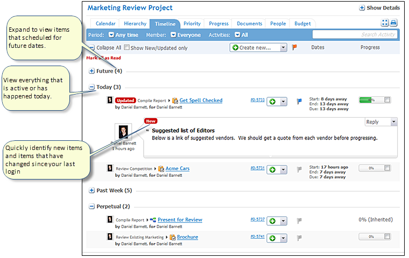Expand the Past Week (5) group

pyautogui.click(x=91, y=190)
